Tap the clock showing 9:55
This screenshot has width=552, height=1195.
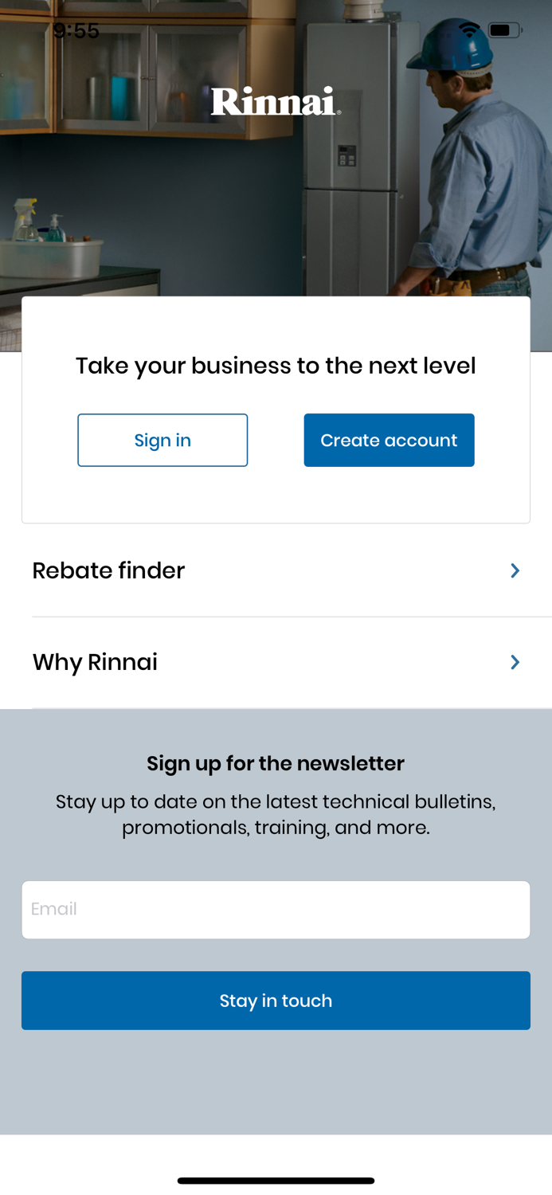pos(76,29)
